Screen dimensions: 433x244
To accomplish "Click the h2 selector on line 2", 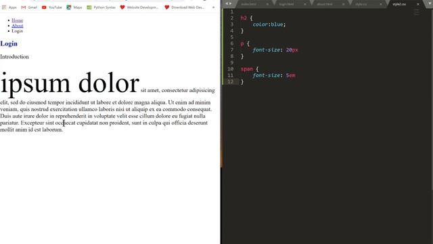I will click(244, 18).
